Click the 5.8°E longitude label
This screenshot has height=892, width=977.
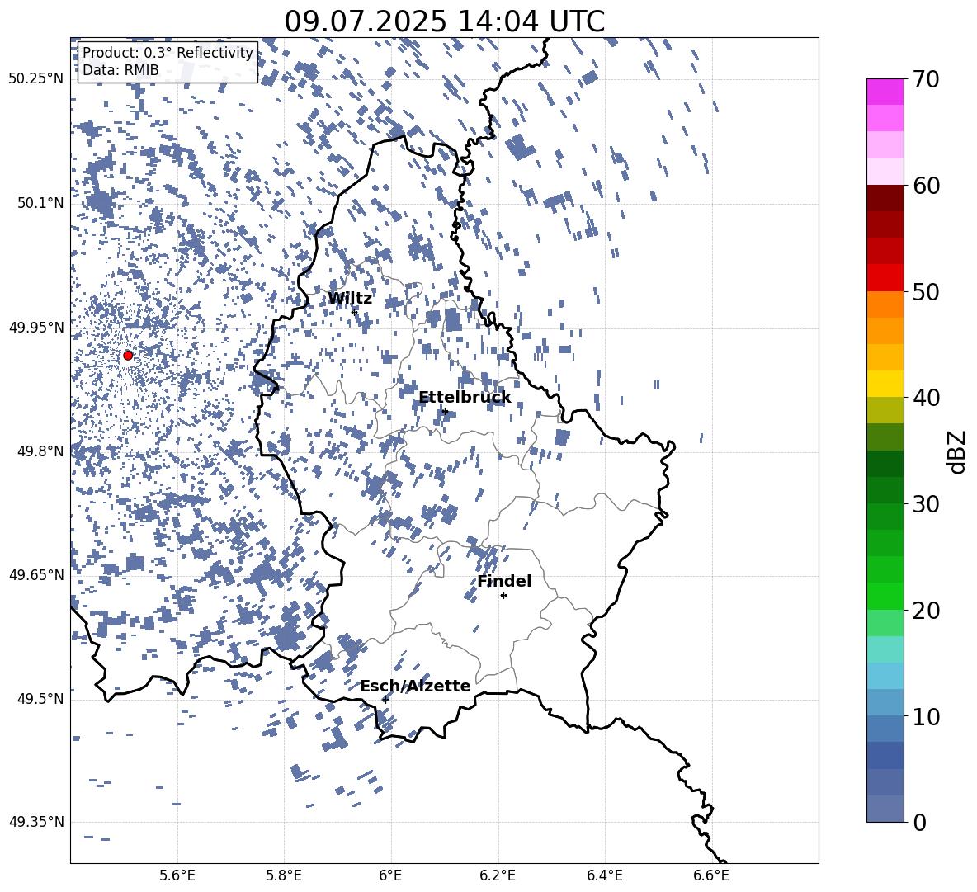pyautogui.click(x=284, y=875)
